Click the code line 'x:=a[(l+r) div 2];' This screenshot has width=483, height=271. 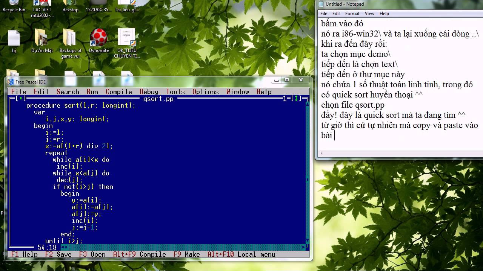pyautogui.click(x=79, y=146)
